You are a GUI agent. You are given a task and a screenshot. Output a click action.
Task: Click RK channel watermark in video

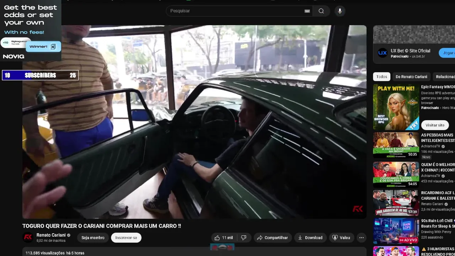(x=358, y=209)
